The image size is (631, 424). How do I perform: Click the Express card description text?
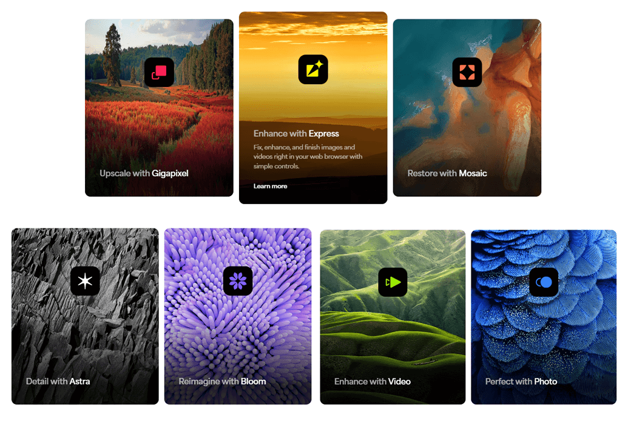[308, 157]
